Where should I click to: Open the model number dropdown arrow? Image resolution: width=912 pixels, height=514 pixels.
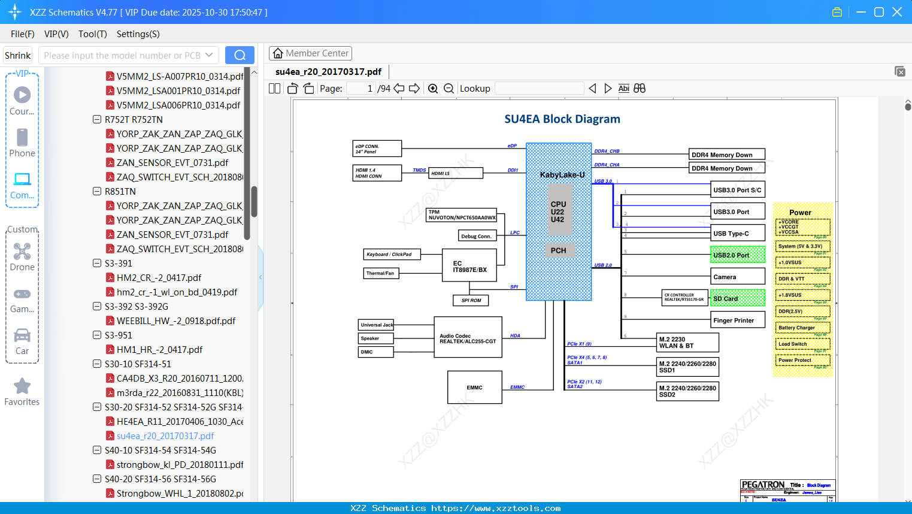209,55
